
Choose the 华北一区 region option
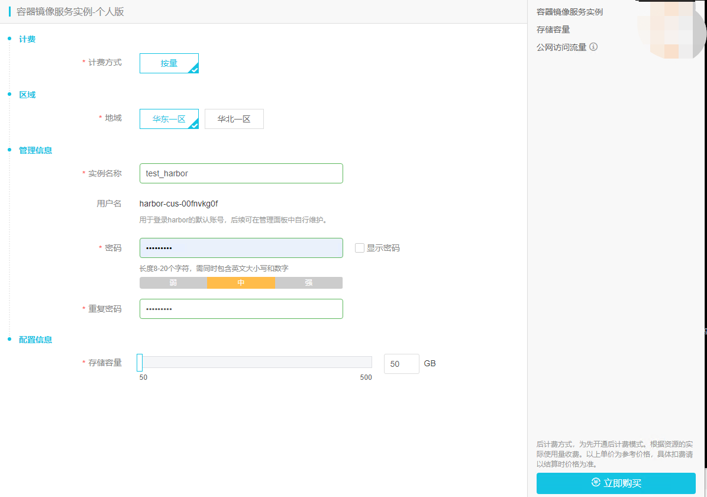click(x=234, y=118)
